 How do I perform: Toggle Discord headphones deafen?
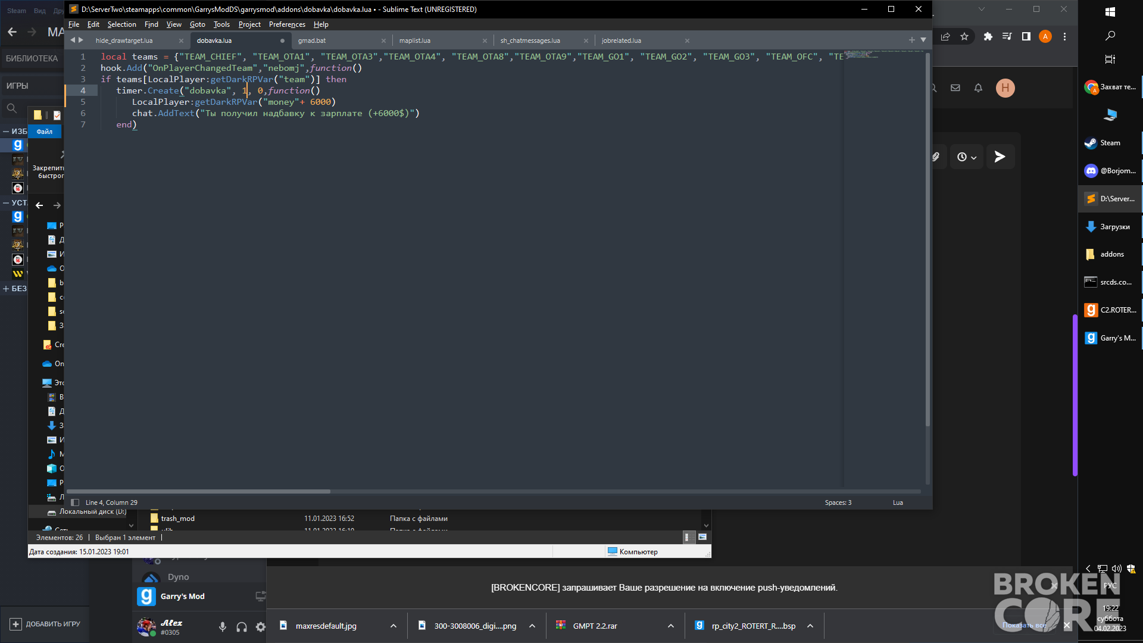tap(241, 627)
